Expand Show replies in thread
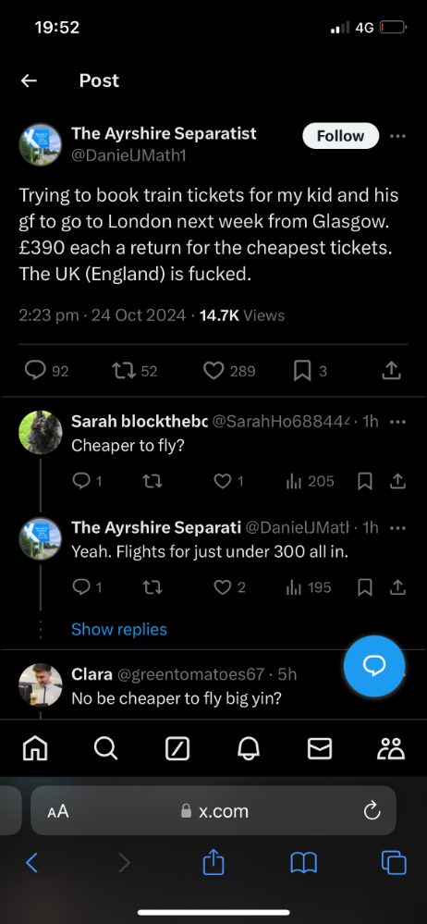Viewport: 427px width, 924px height. click(119, 629)
